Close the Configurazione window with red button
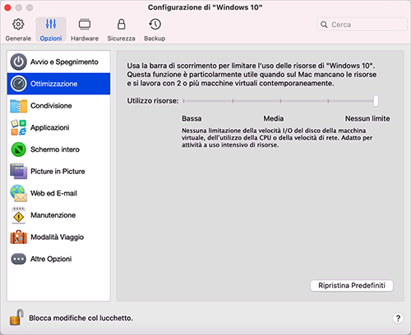 pyautogui.click(x=7, y=7)
